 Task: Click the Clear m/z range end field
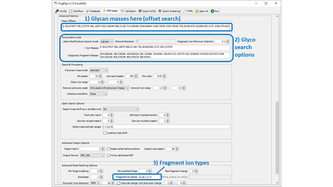(114, 82)
